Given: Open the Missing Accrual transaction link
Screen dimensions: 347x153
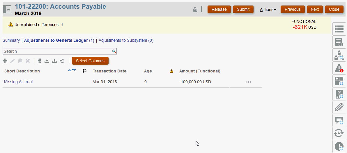Looking at the screenshot, I should (18, 82).
